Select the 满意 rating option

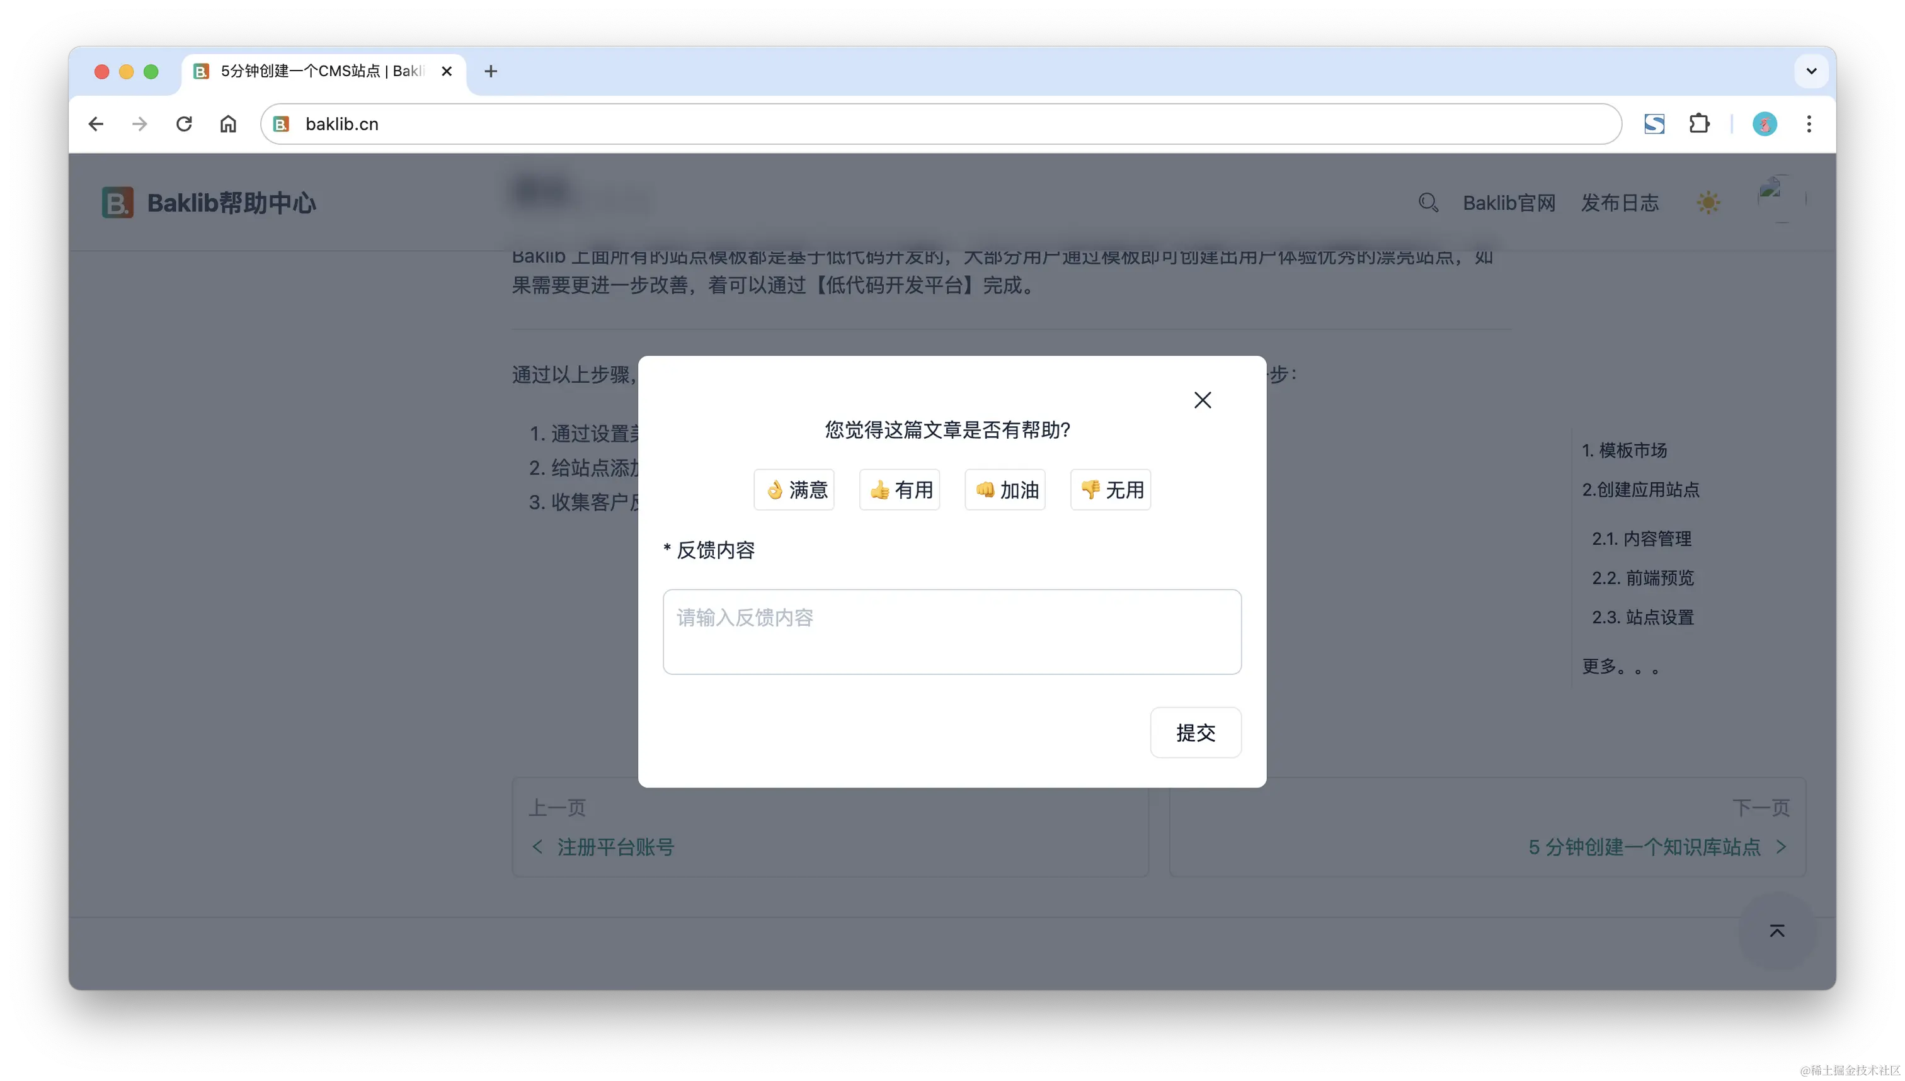pos(794,490)
